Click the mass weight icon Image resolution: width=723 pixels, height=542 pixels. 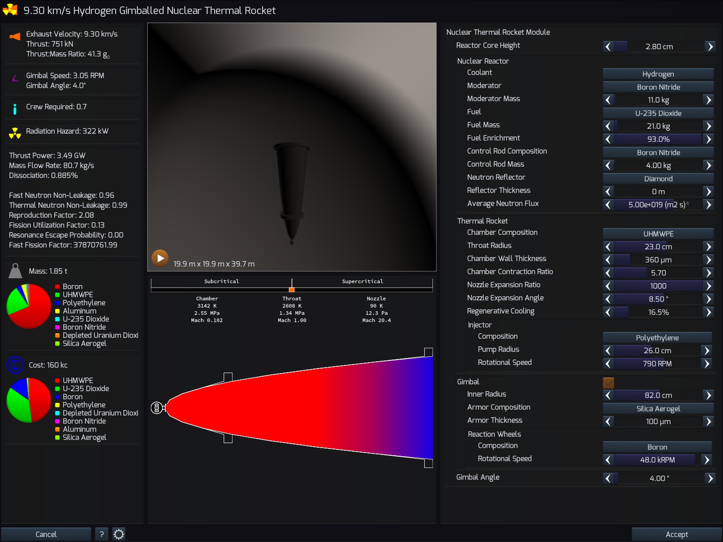coord(15,271)
